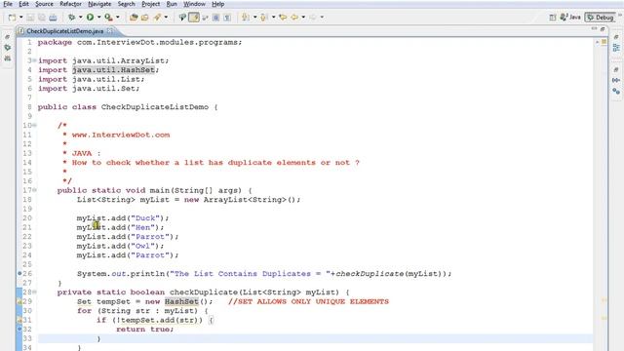Click the warning marker on line 31
The image size is (624, 351).
19,321
